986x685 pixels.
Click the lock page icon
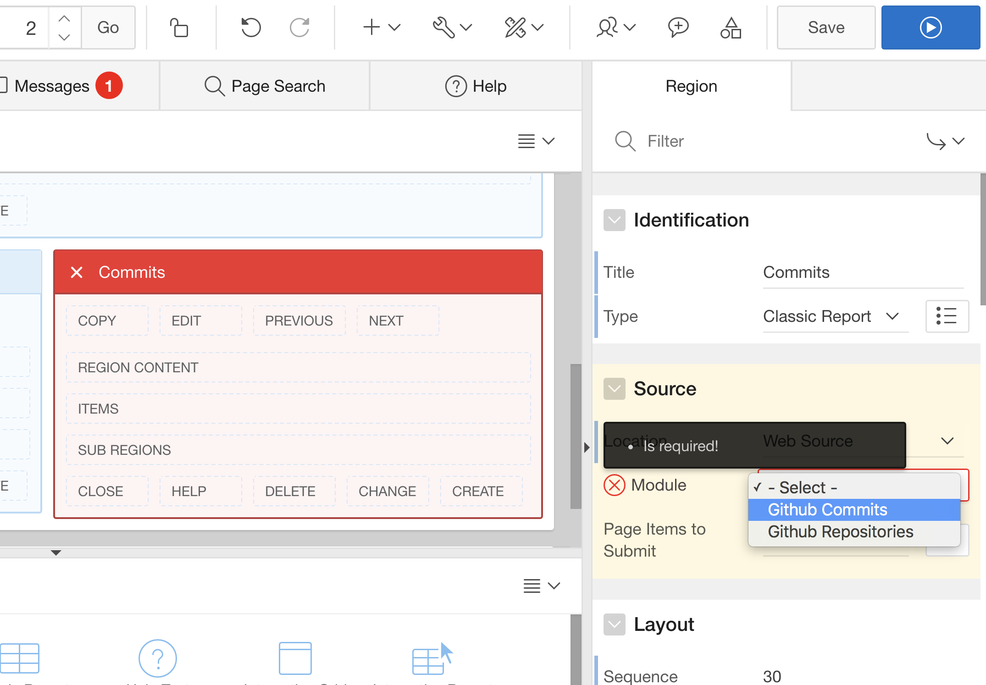tap(179, 28)
